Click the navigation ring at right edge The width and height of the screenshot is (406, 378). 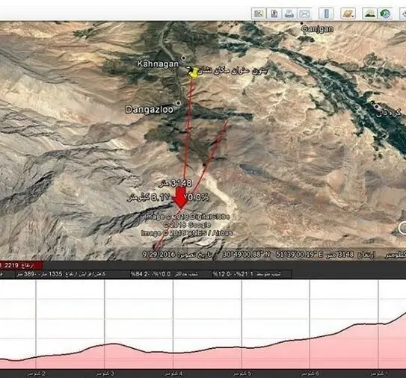402,228
